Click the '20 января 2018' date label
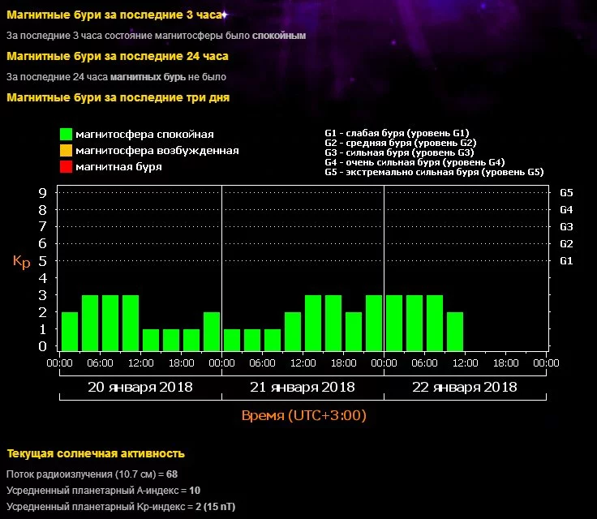Viewport: 597px width, 519px height. point(140,388)
